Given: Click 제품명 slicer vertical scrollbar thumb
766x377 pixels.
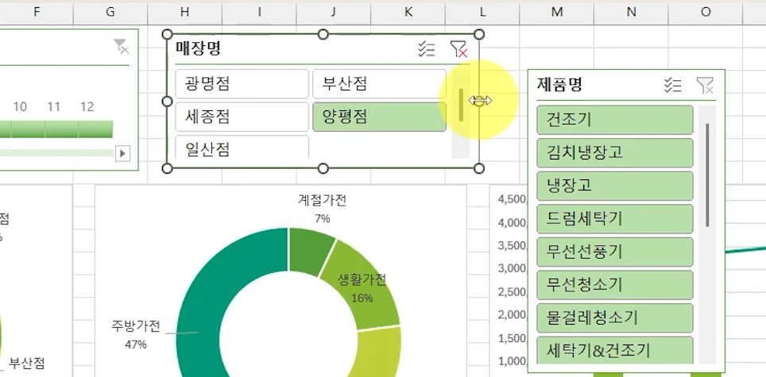Looking at the screenshot, I should click(707, 175).
